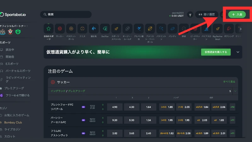252x142 pixels.
Task: Open the Bombay Club sidebar item
Action: [13, 122]
